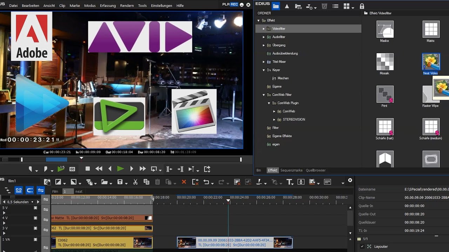Jump to next edit point icon
The width and height of the screenshot is (449, 252).
pos(180,169)
